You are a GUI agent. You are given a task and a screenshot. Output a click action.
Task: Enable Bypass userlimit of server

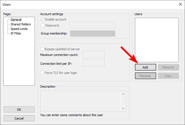pos(42,49)
